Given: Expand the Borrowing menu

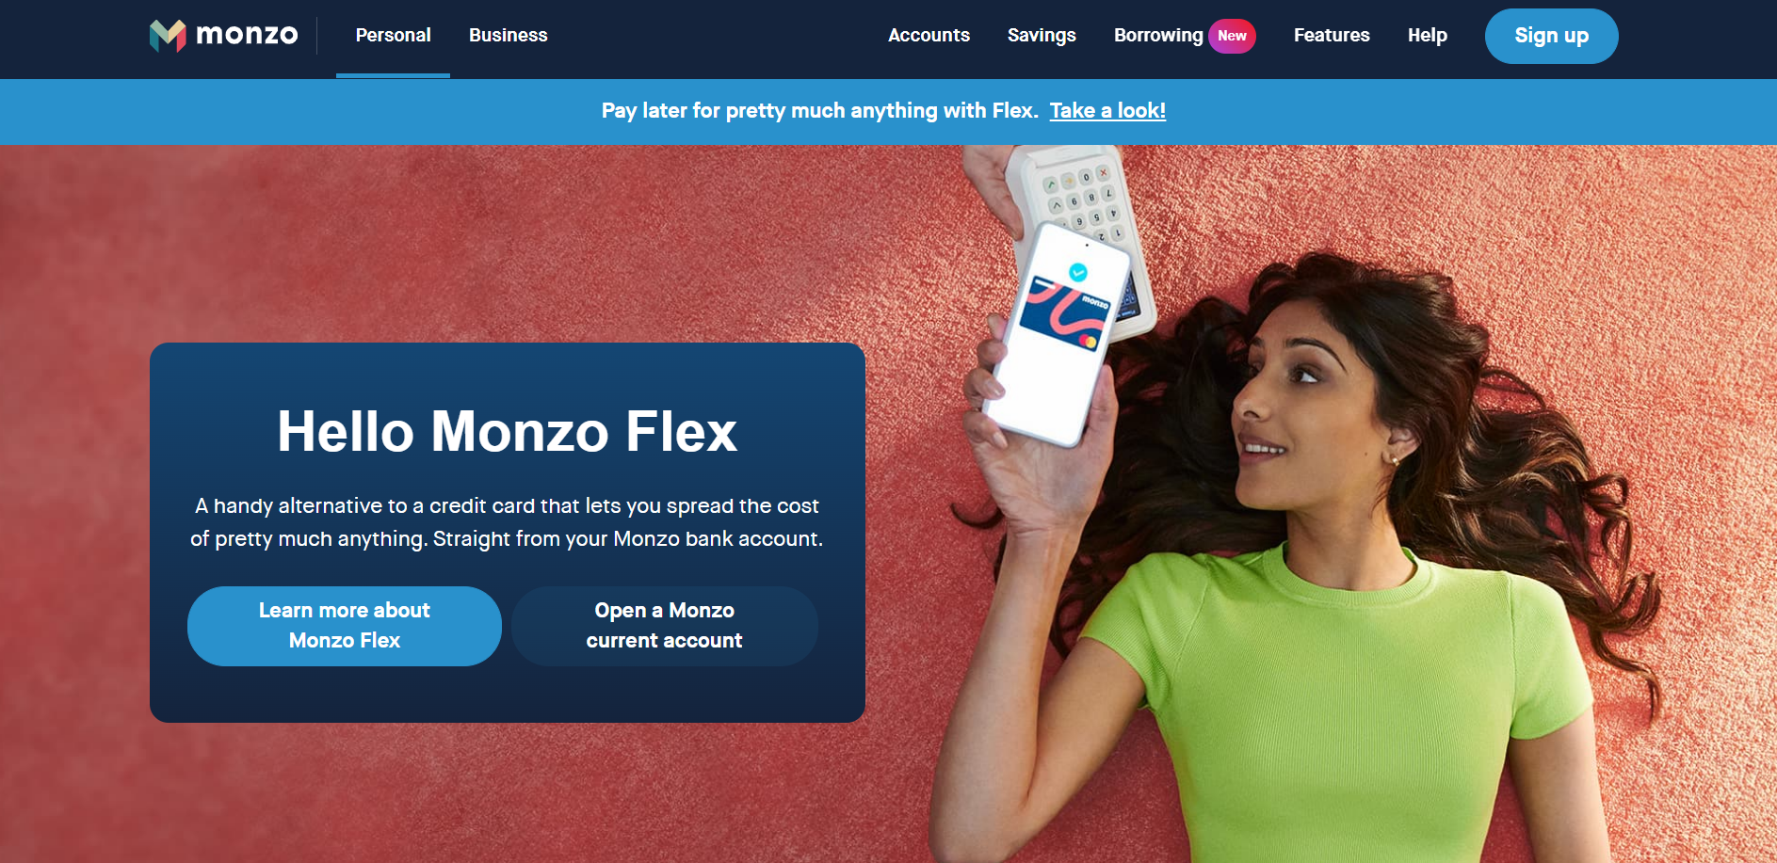Looking at the screenshot, I should (x=1158, y=36).
